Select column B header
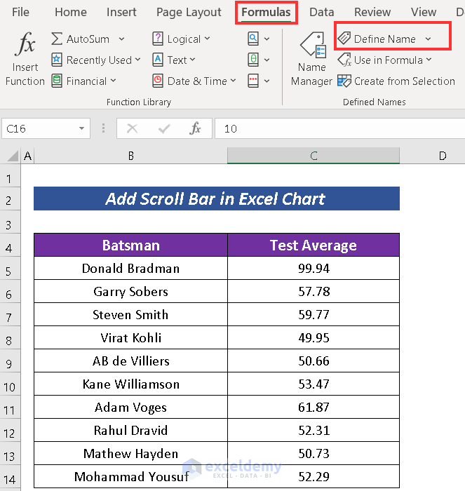465x491 pixels. [x=131, y=156]
